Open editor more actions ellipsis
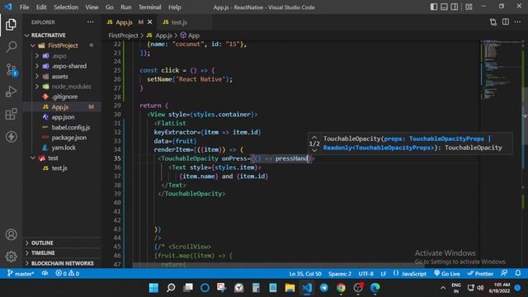The image size is (528, 297). 517,22
